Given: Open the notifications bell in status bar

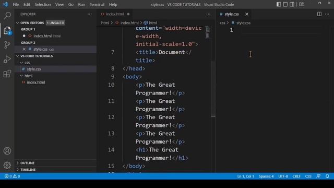Looking at the screenshot, I should pyautogui.click(x=327, y=177).
